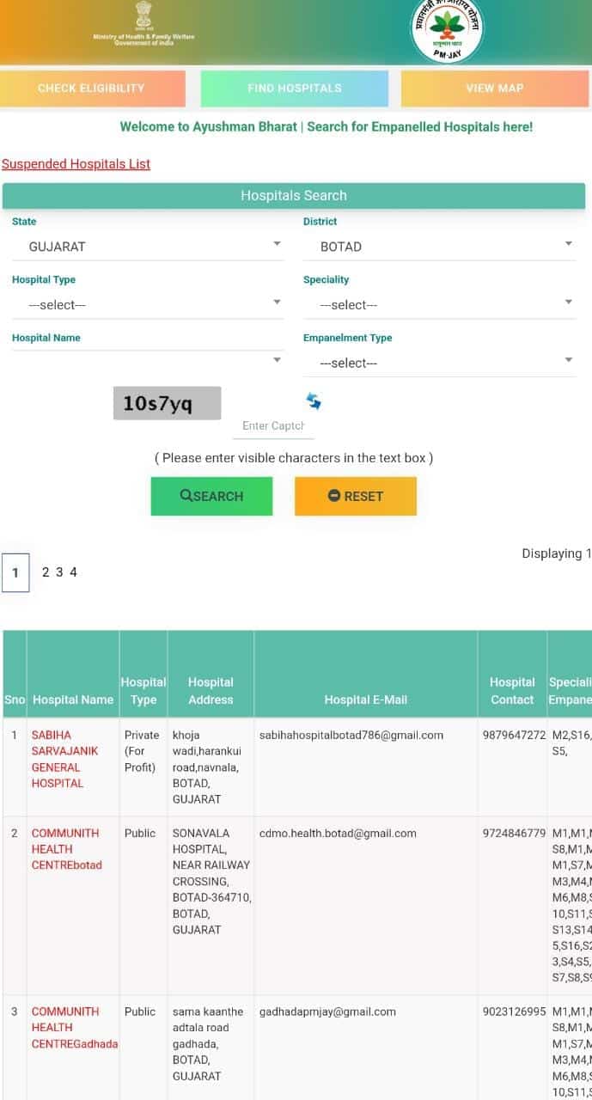Click the Government of India emblem
Viewport: 592px width, 1100px height.
tap(141, 16)
